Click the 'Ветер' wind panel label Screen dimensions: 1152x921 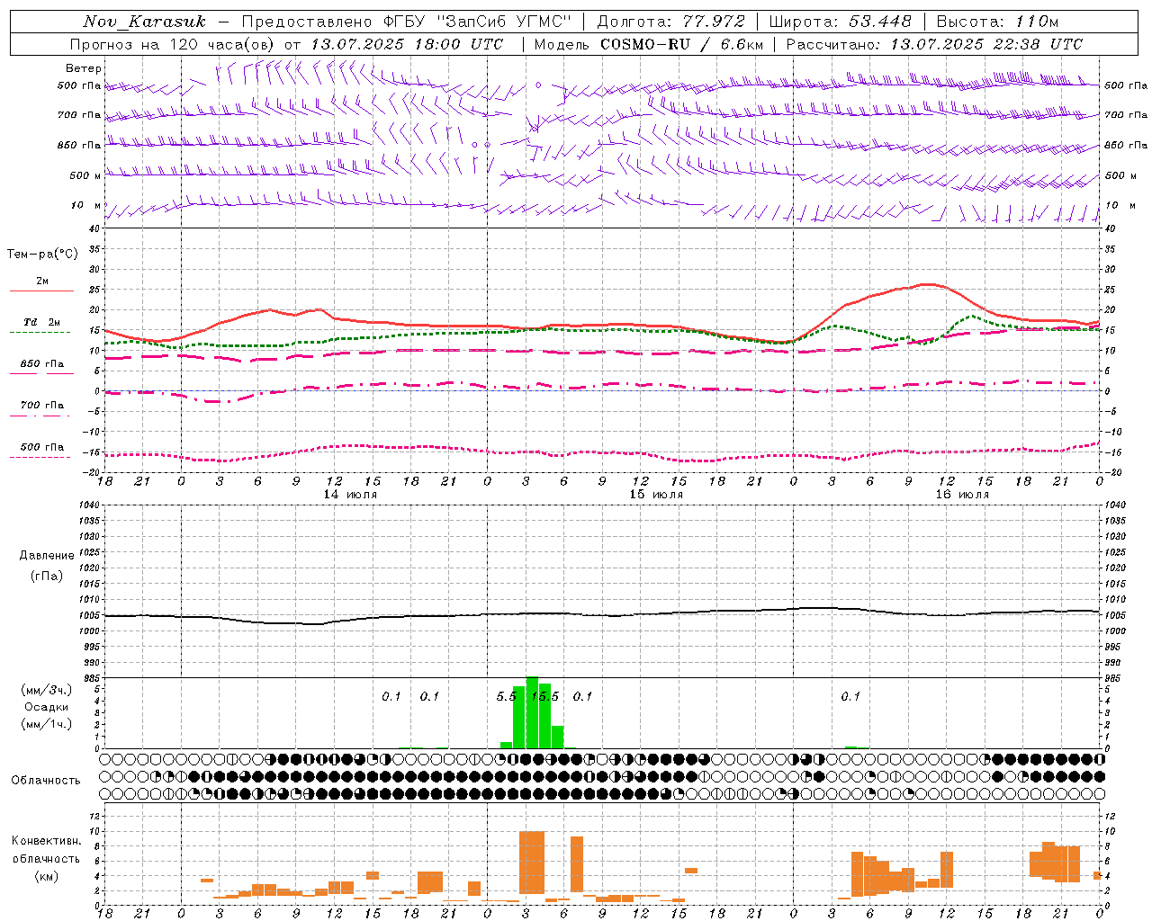pyautogui.click(x=84, y=68)
